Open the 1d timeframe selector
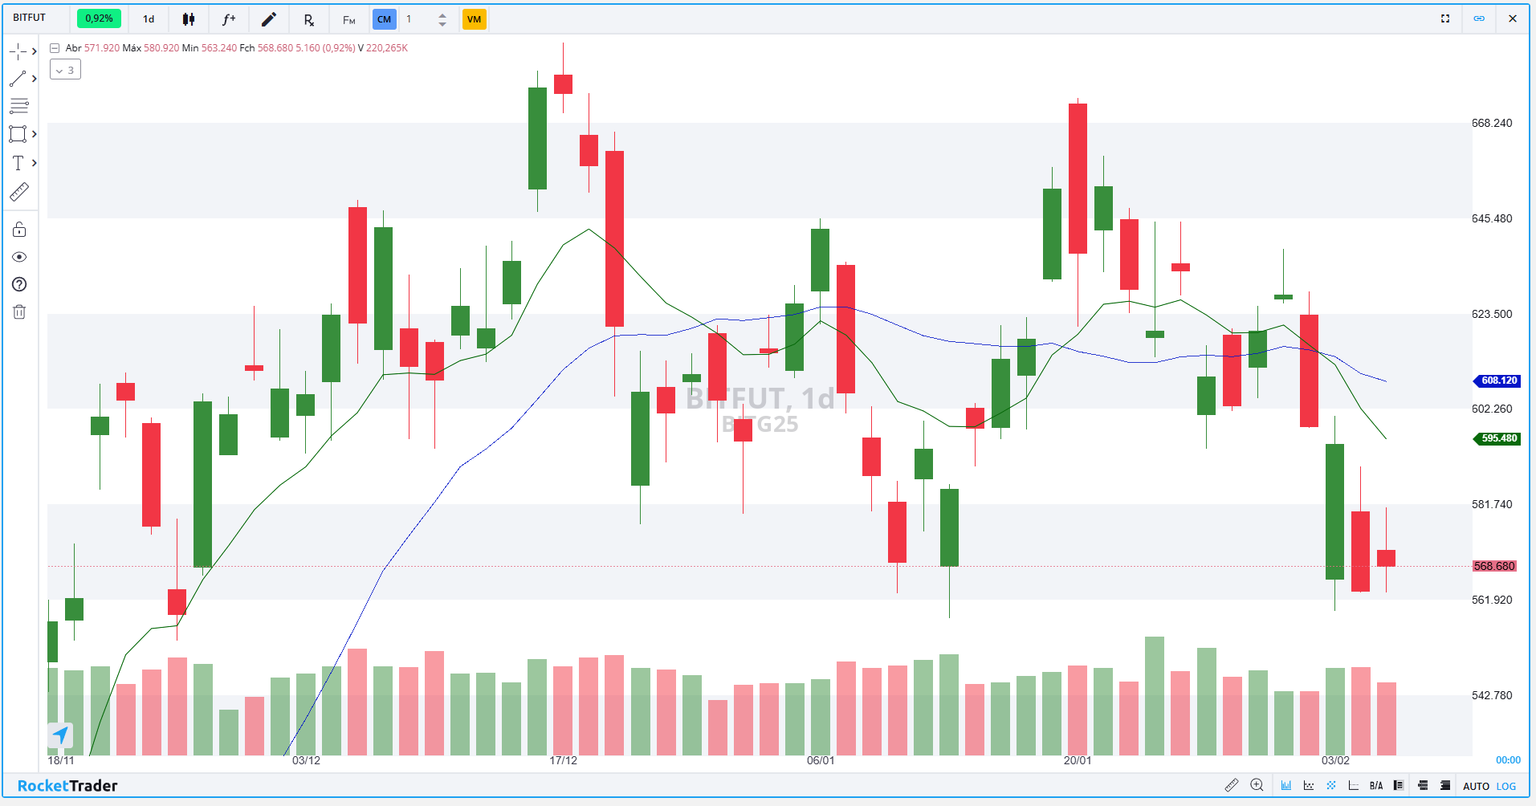Screen dimensions: 1536x806 click(x=149, y=19)
